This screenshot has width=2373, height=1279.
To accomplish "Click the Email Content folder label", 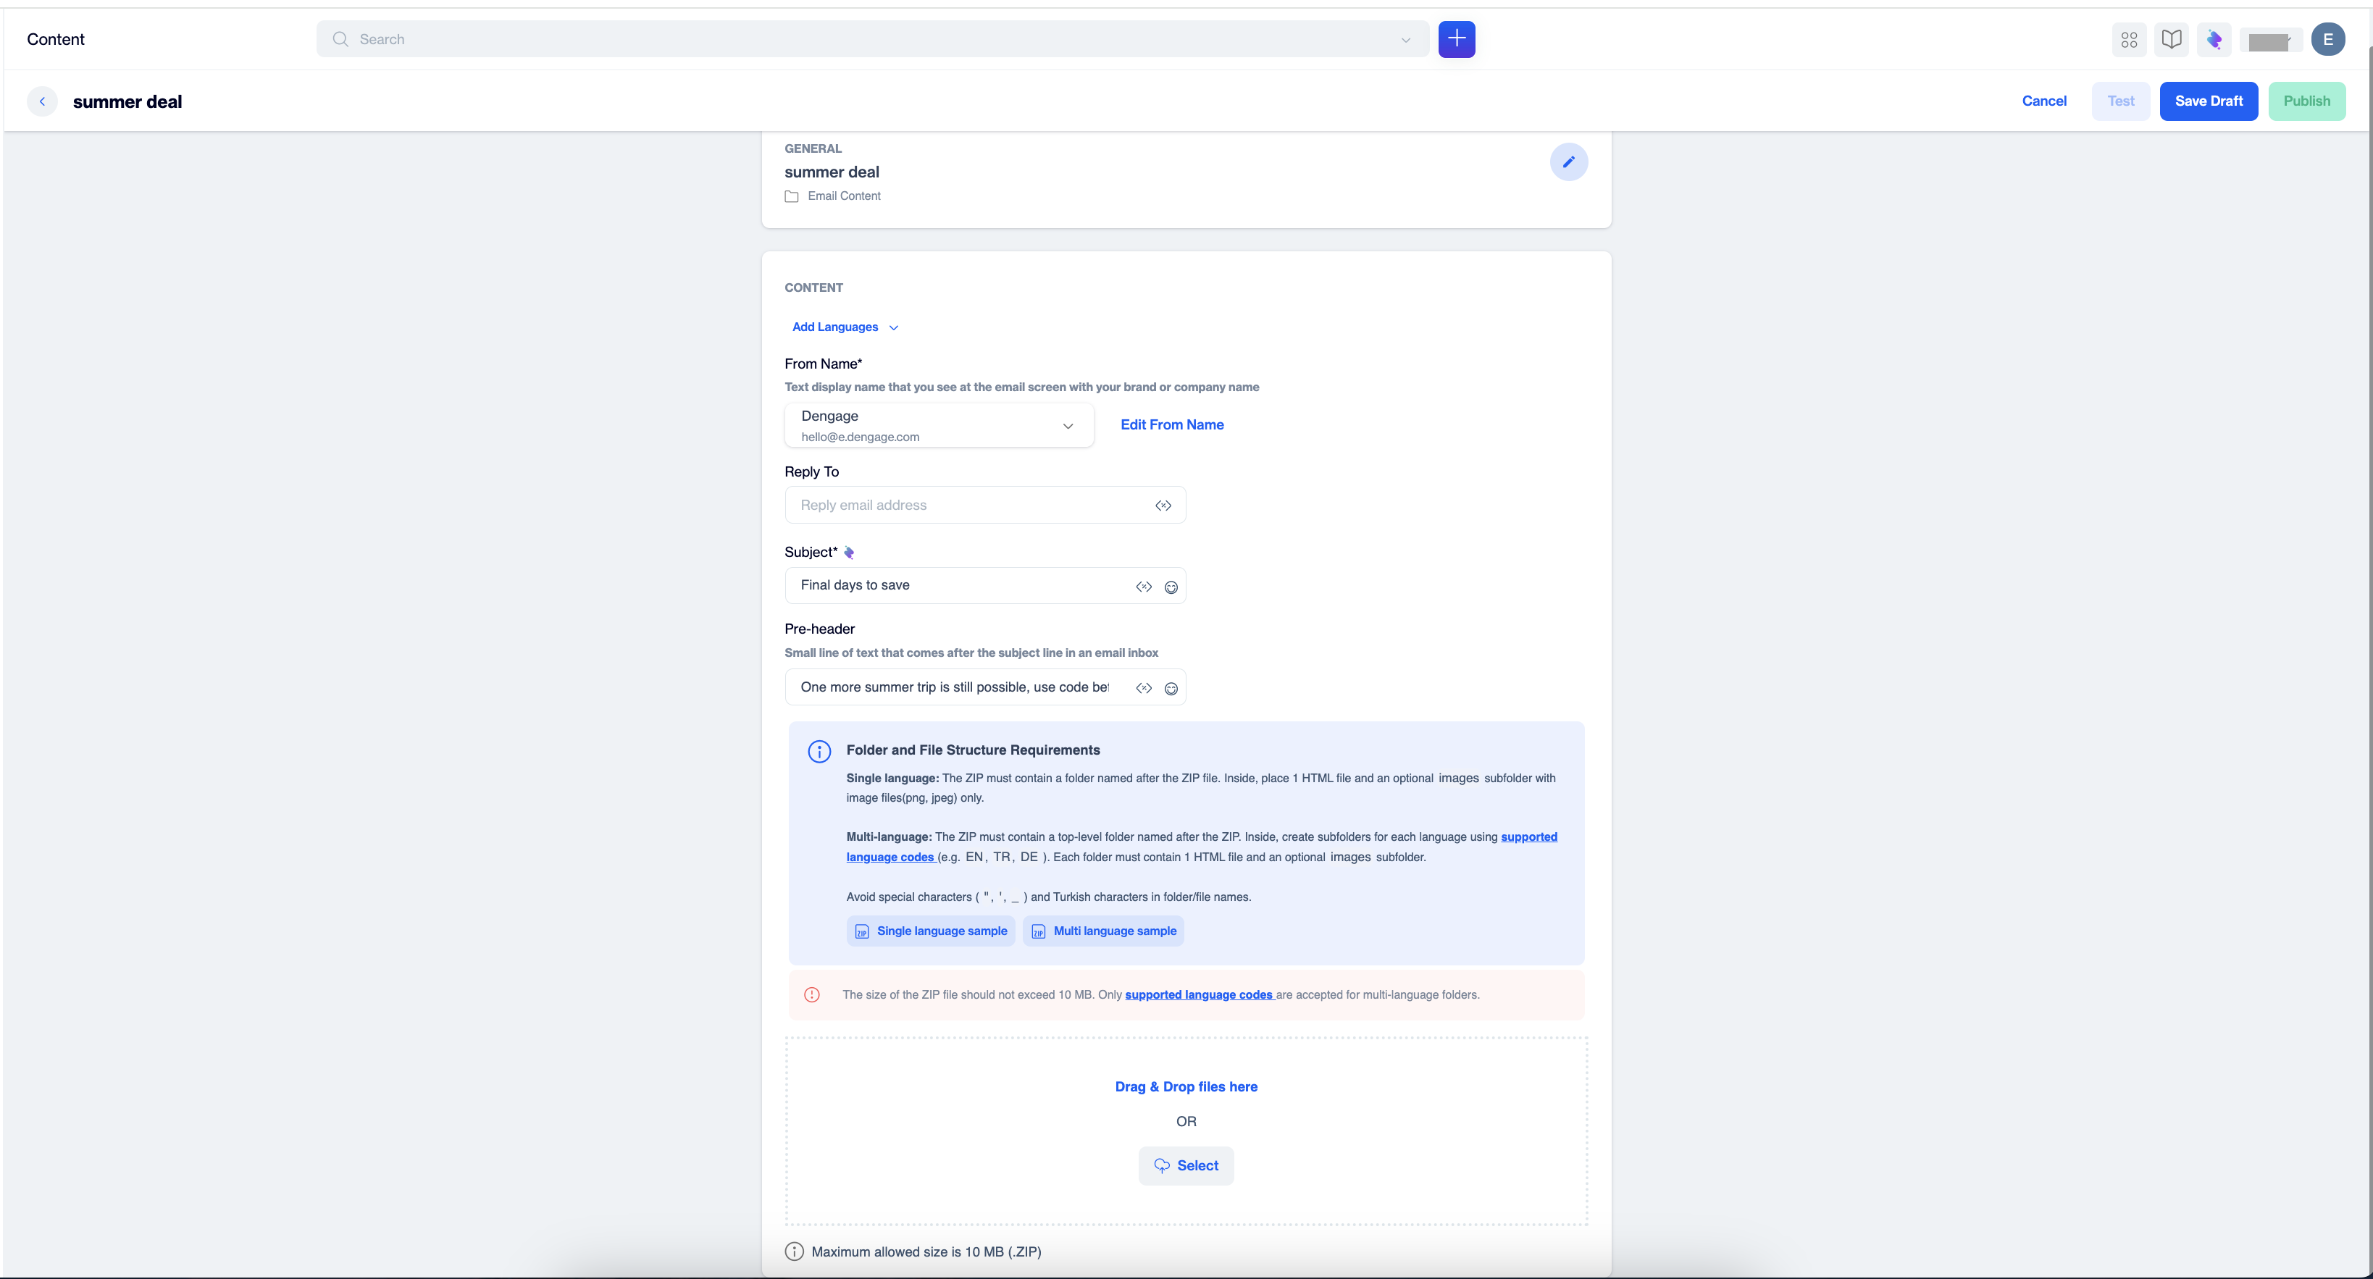I will 844,196.
